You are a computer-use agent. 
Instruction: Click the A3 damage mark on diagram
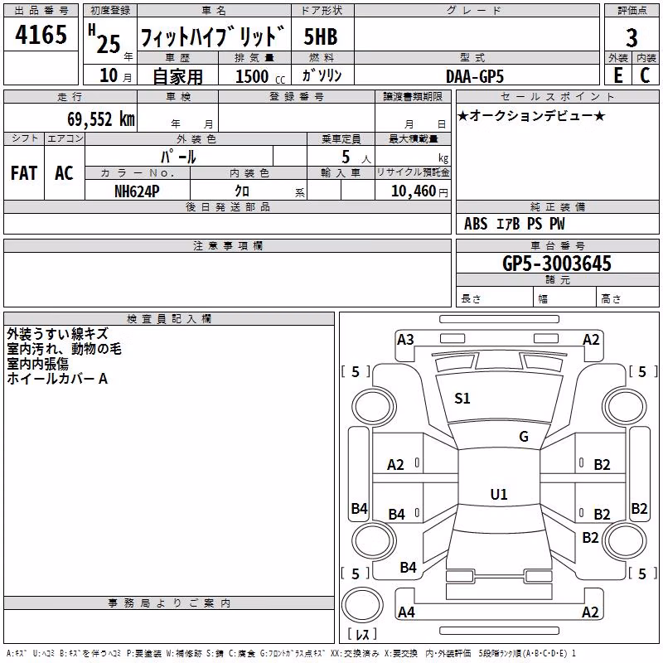[405, 340]
